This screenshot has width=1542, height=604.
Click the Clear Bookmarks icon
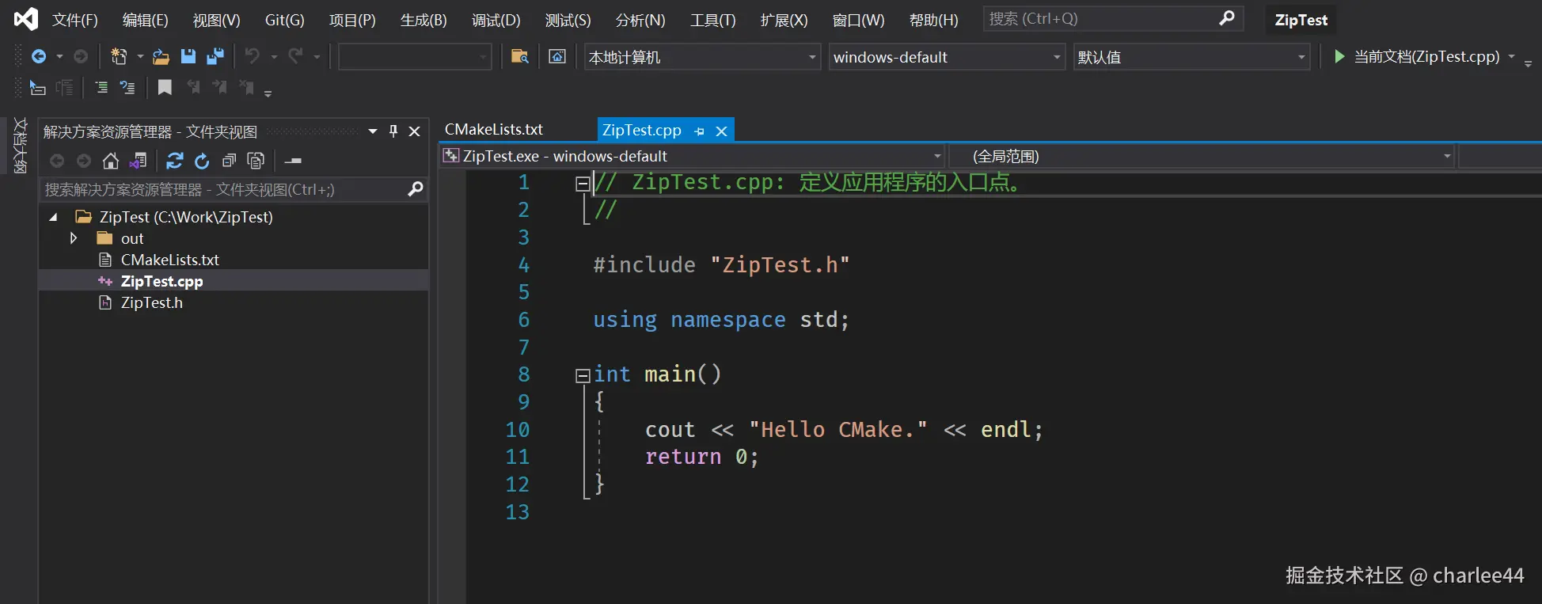tap(247, 88)
